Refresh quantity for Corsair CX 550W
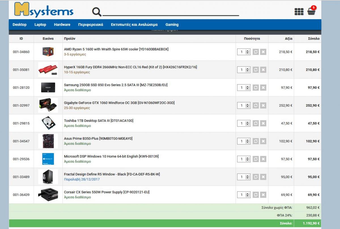The image size is (340, 229). tap(256, 195)
